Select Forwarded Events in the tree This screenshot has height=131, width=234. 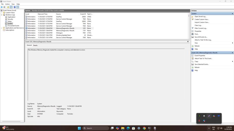(13, 26)
